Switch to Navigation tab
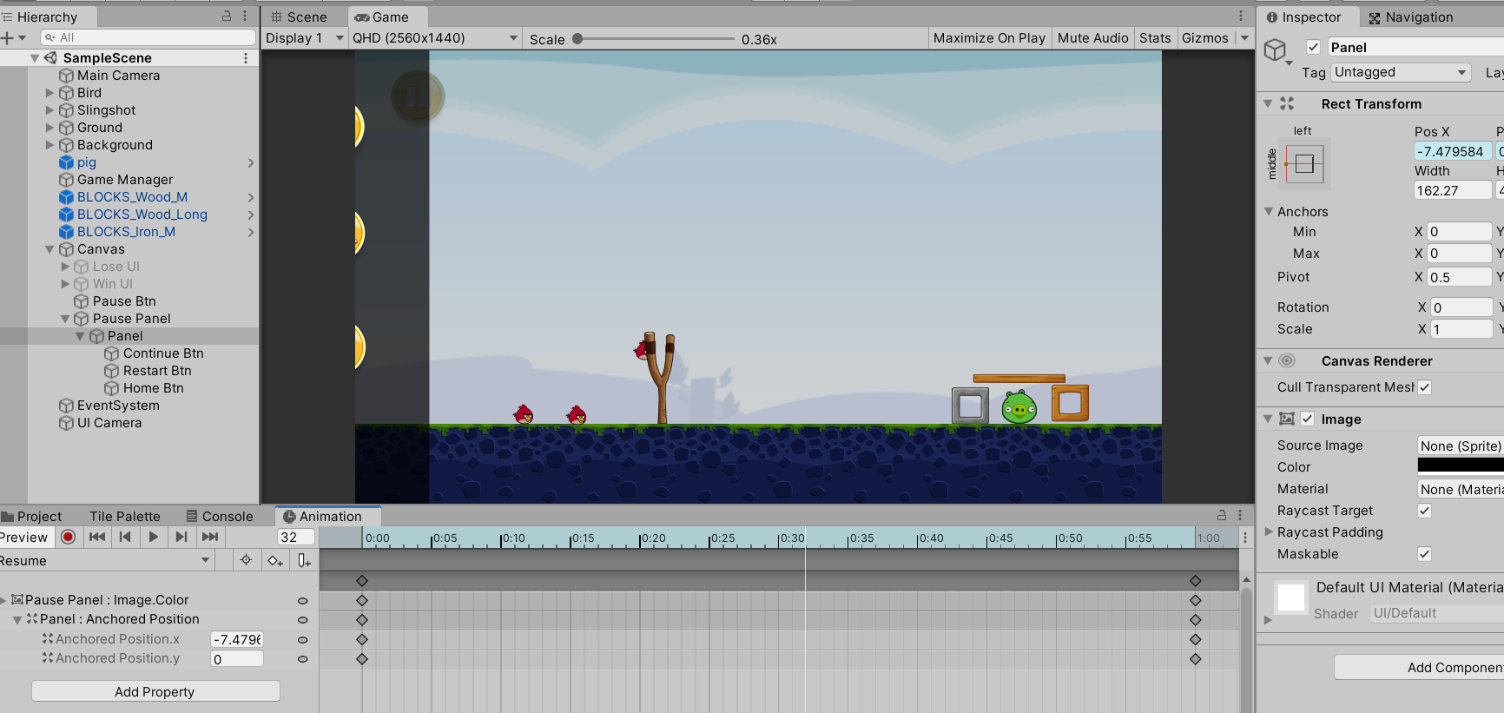Image resolution: width=1504 pixels, height=713 pixels. point(1410,17)
